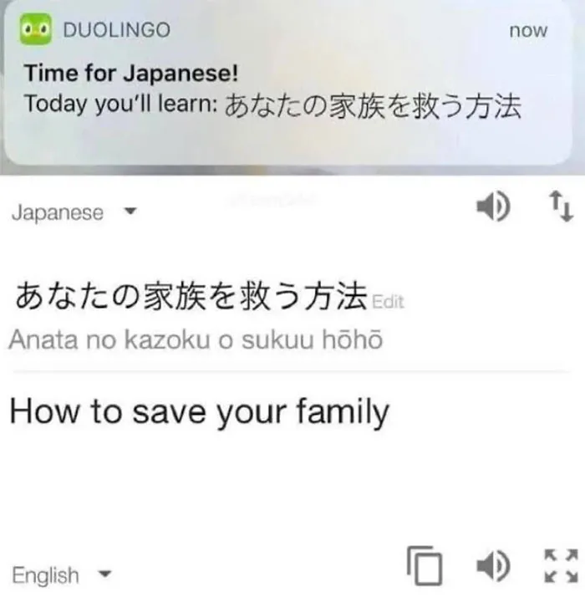Select the Japanese text in the input area

(x=191, y=296)
